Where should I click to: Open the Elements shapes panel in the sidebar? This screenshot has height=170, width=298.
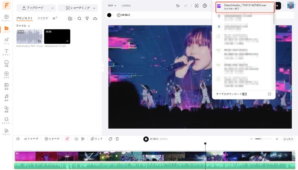(x=6, y=109)
